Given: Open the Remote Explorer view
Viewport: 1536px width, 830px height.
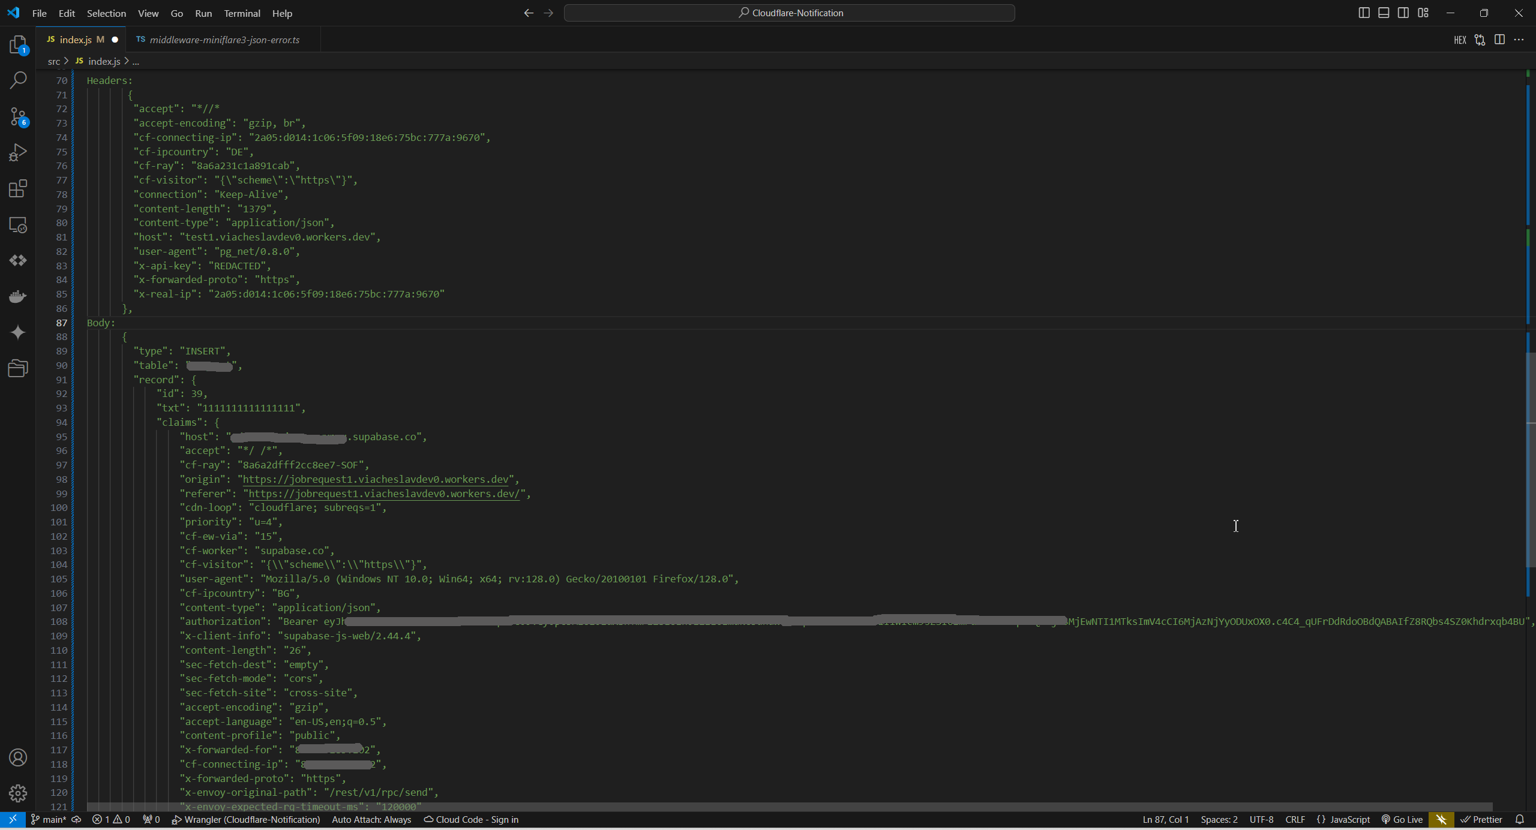Looking at the screenshot, I should tap(18, 225).
